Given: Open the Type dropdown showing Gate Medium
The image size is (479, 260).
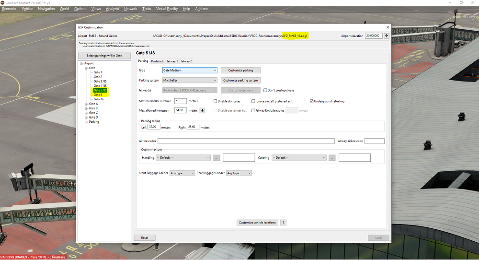Looking at the screenshot, I should click(x=190, y=71).
